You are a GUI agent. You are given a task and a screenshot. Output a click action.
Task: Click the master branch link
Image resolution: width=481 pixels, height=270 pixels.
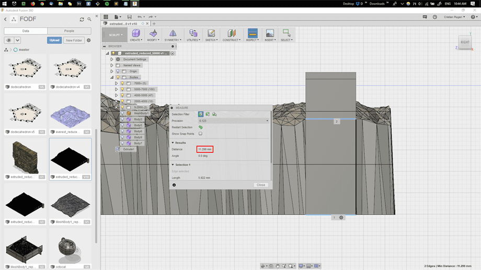[24, 50]
